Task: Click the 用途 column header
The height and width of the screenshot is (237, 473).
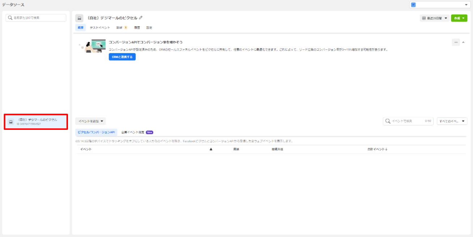Action: click(x=236, y=149)
